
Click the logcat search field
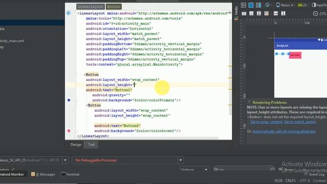pyautogui.click(x=244, y=169)
